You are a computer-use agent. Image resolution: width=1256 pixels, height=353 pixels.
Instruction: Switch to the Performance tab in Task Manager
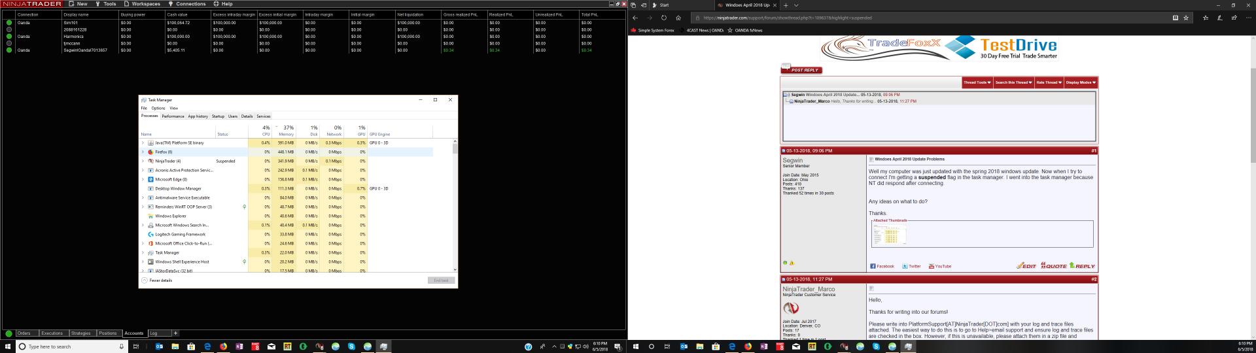click(x=173, y=116)
